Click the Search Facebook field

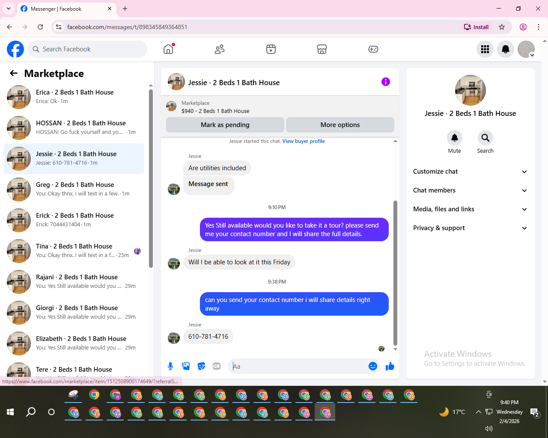click(x=87, y=49)
